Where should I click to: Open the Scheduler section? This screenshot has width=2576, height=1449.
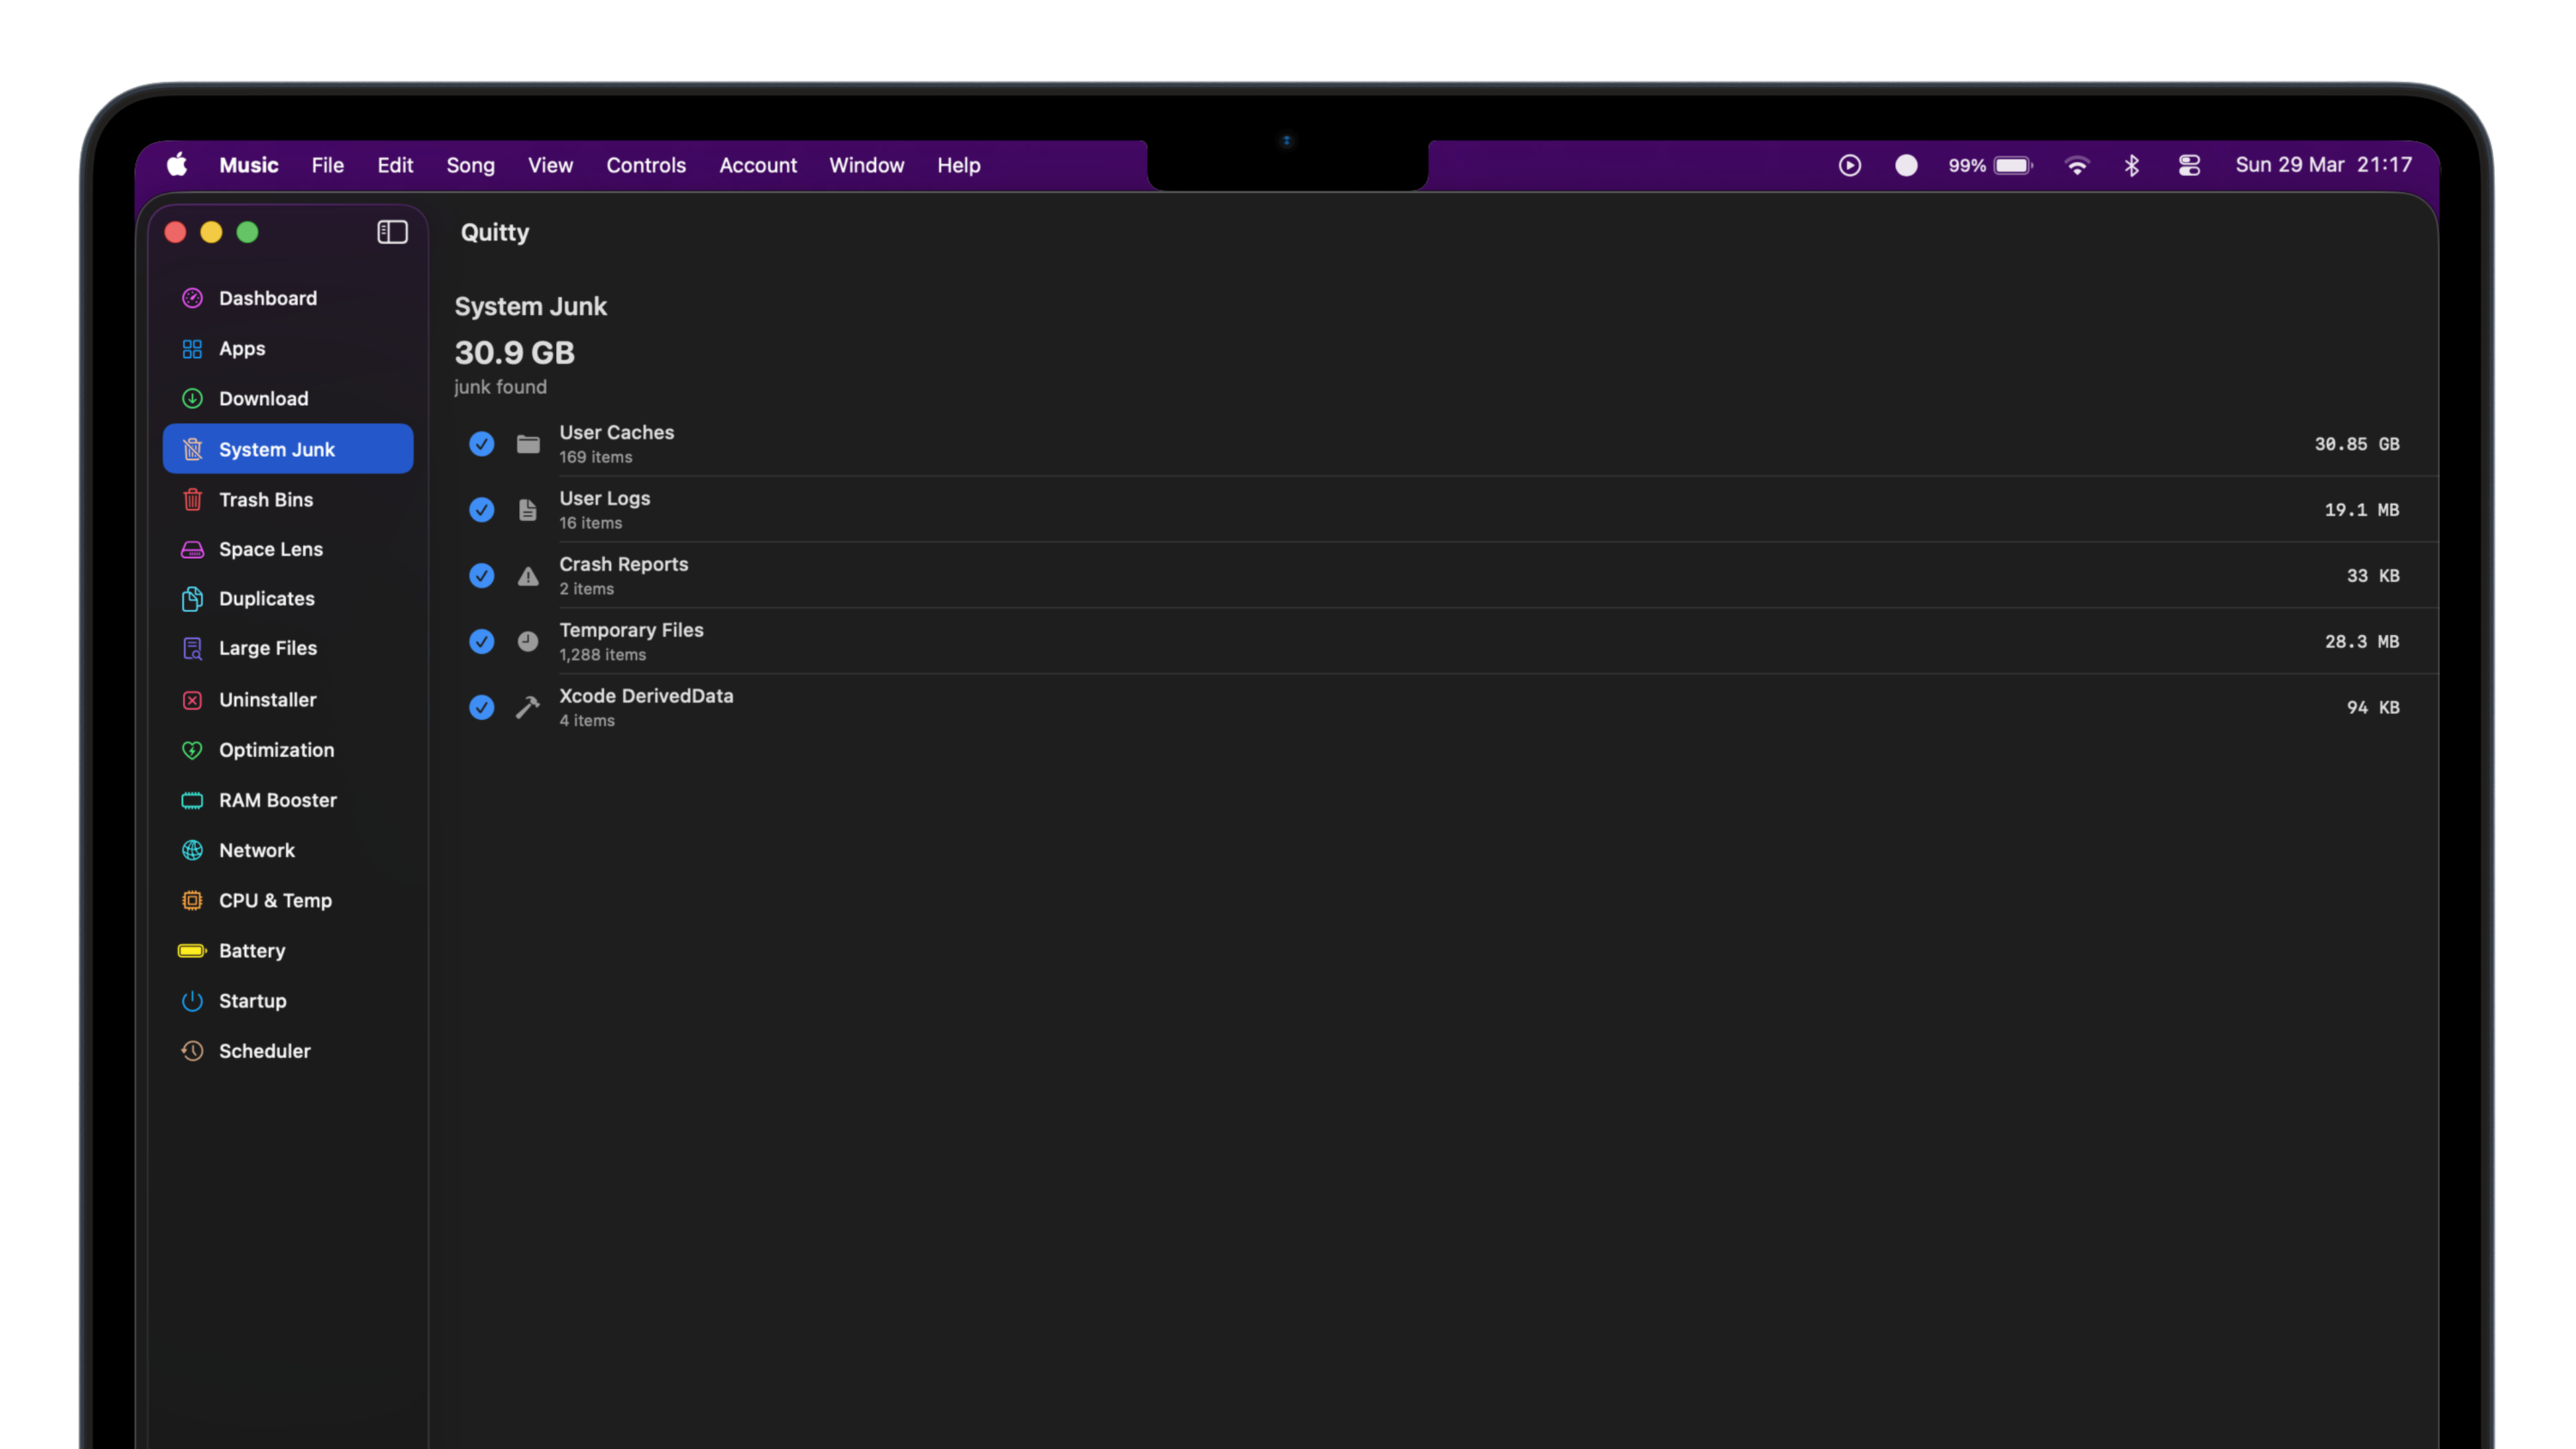tap(264, 1051)
